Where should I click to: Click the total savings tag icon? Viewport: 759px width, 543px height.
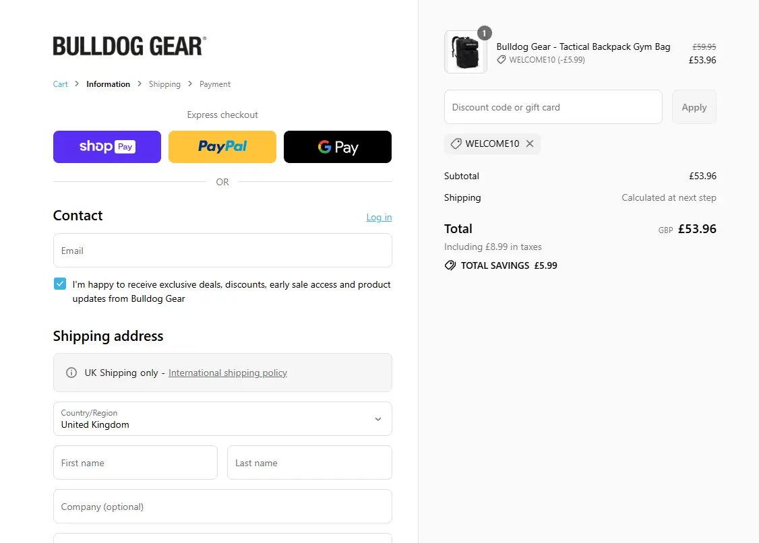coord(450,265)
